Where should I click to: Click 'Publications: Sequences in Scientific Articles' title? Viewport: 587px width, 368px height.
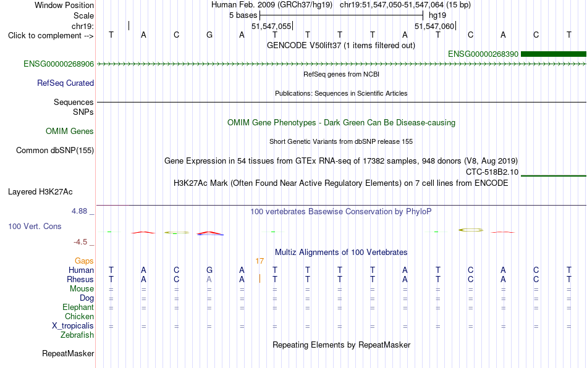pos(341,93)
